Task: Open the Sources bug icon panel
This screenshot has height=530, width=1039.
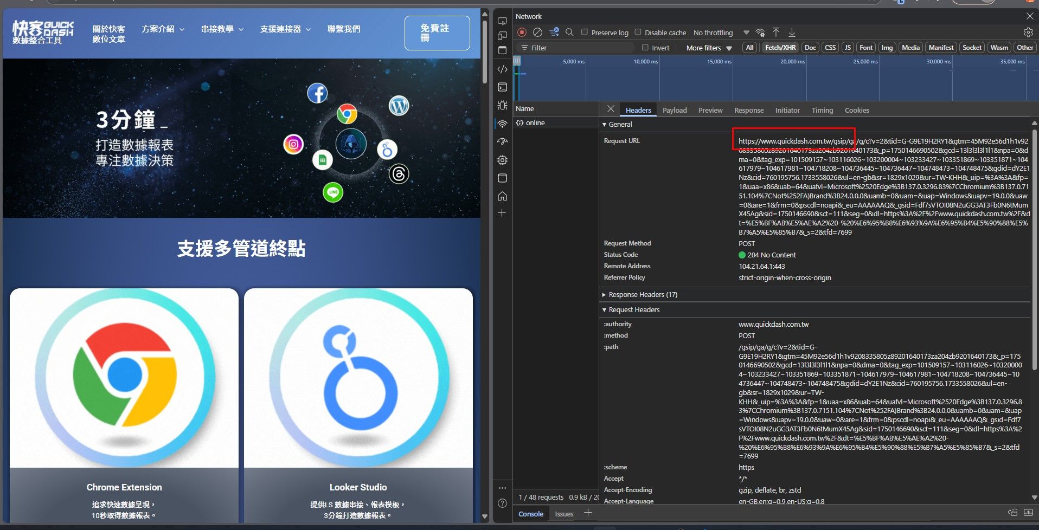Action: point(503,105)
